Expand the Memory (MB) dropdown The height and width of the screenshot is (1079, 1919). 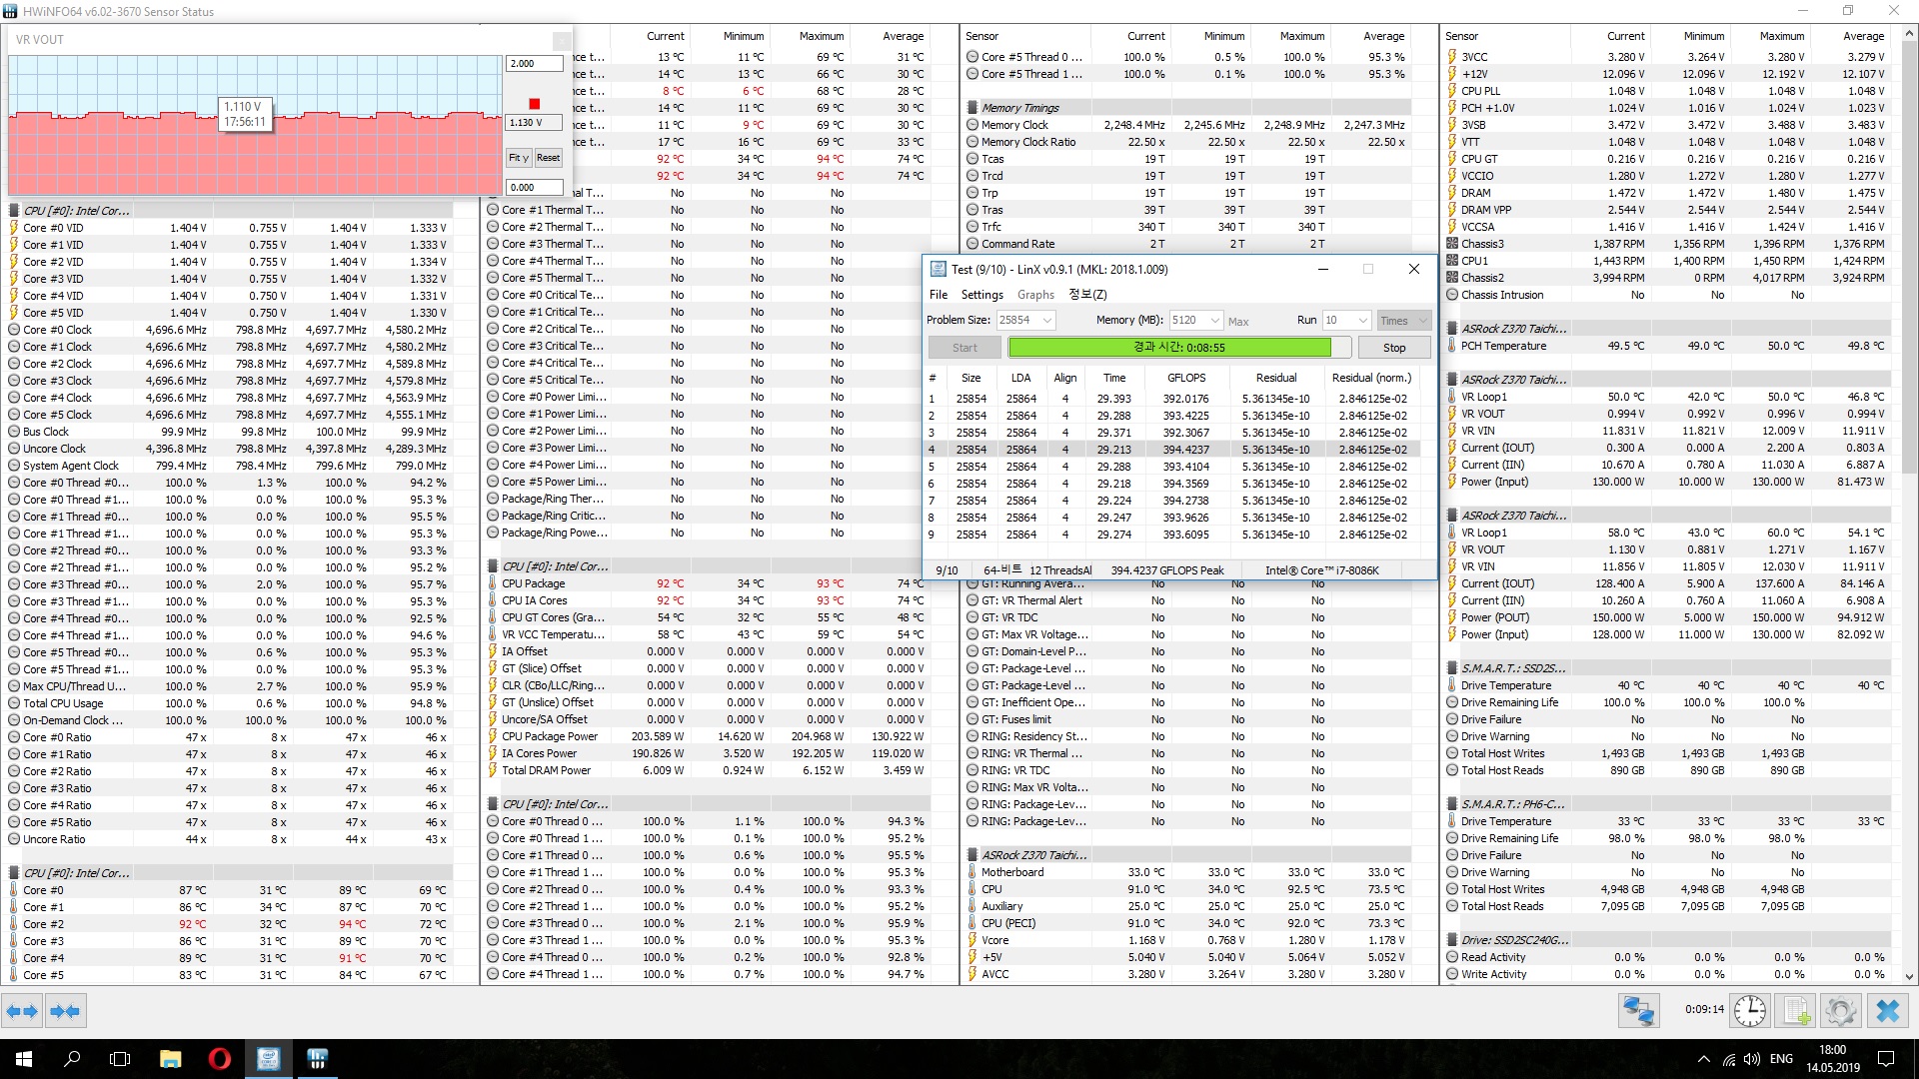click(1214, 320)
